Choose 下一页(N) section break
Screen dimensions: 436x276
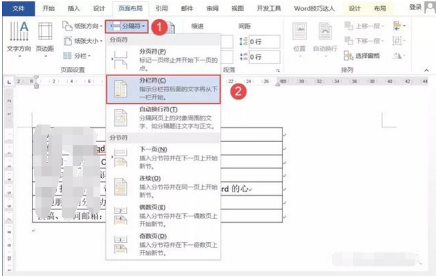point(163,158)
